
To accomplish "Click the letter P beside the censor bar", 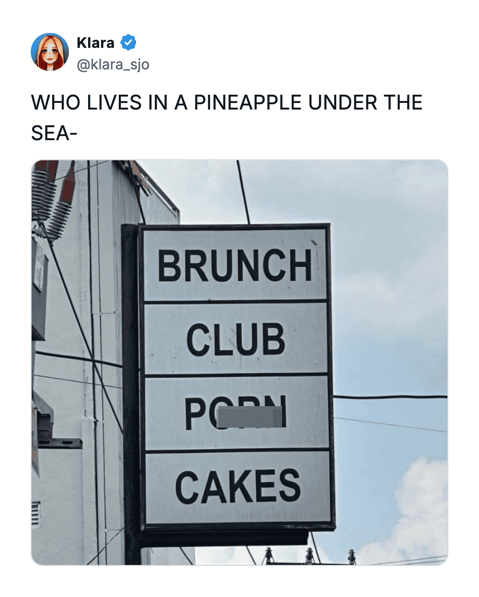I will (x=195, y=414).
